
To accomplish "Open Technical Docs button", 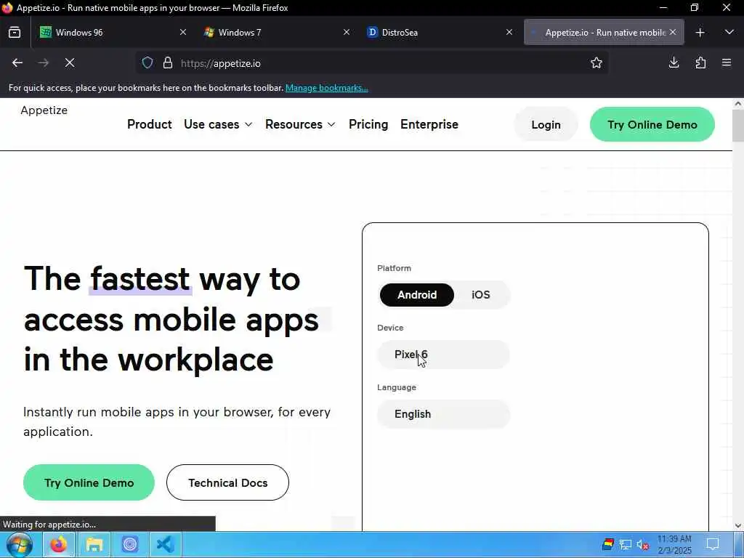I will [x=227, y=482].
